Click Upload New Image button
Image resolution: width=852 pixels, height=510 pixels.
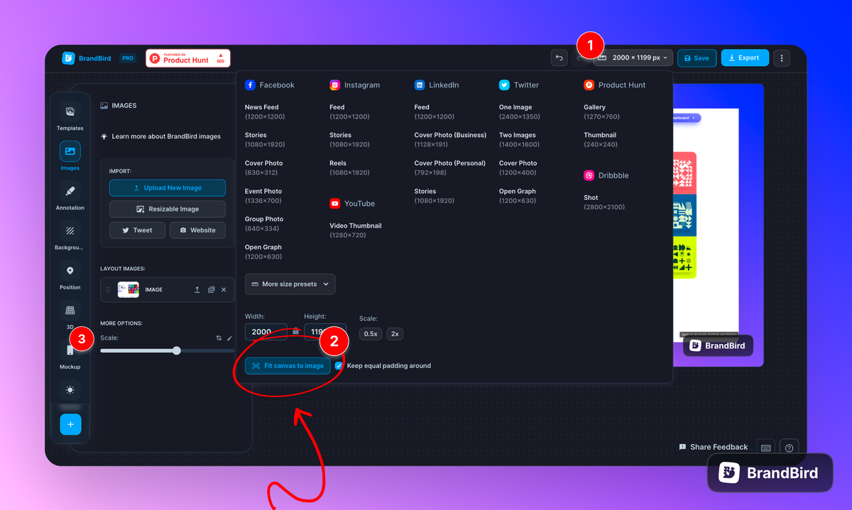click(168, 188)
